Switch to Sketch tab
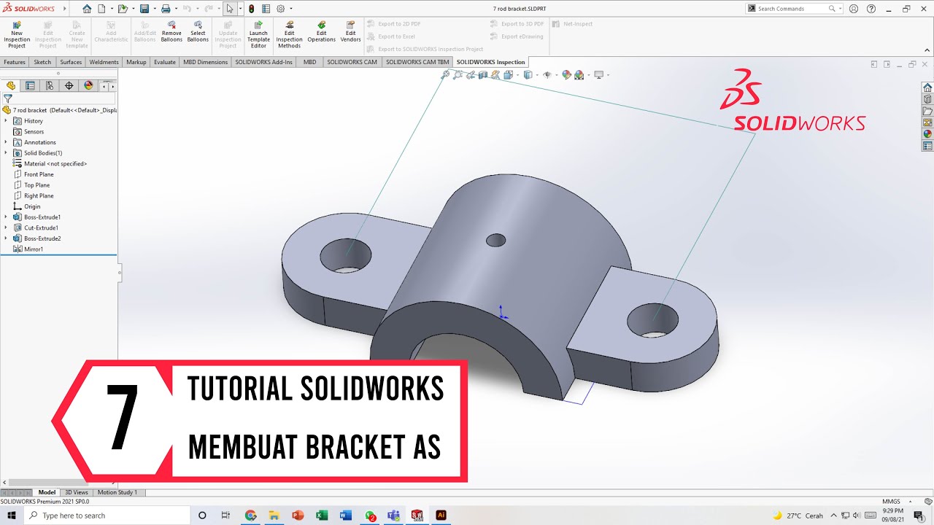The width and height of the screenshot is (934, 525). (x=42, y=62)
